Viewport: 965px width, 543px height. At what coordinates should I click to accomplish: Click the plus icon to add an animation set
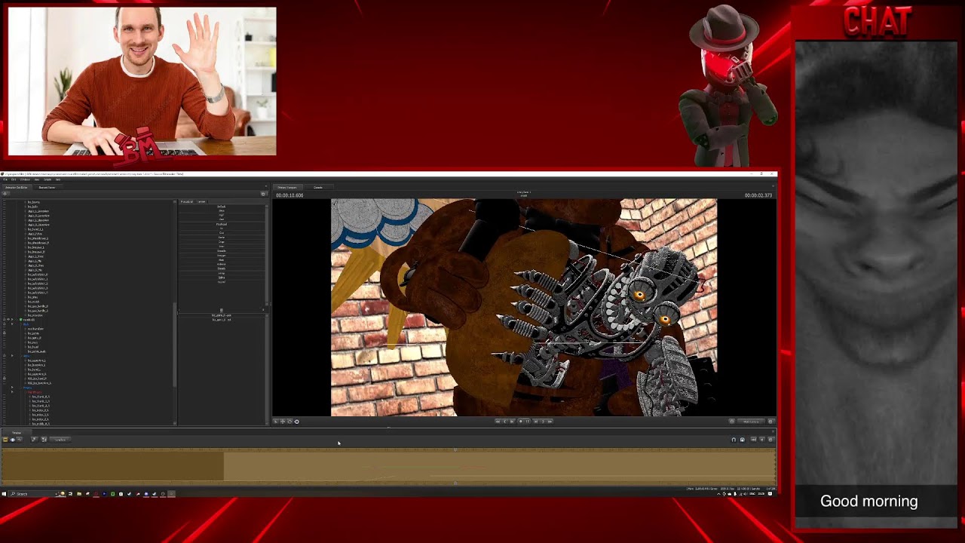5,194
